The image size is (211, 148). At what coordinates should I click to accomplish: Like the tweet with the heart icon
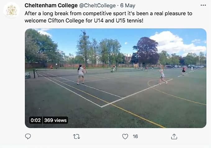125,137
